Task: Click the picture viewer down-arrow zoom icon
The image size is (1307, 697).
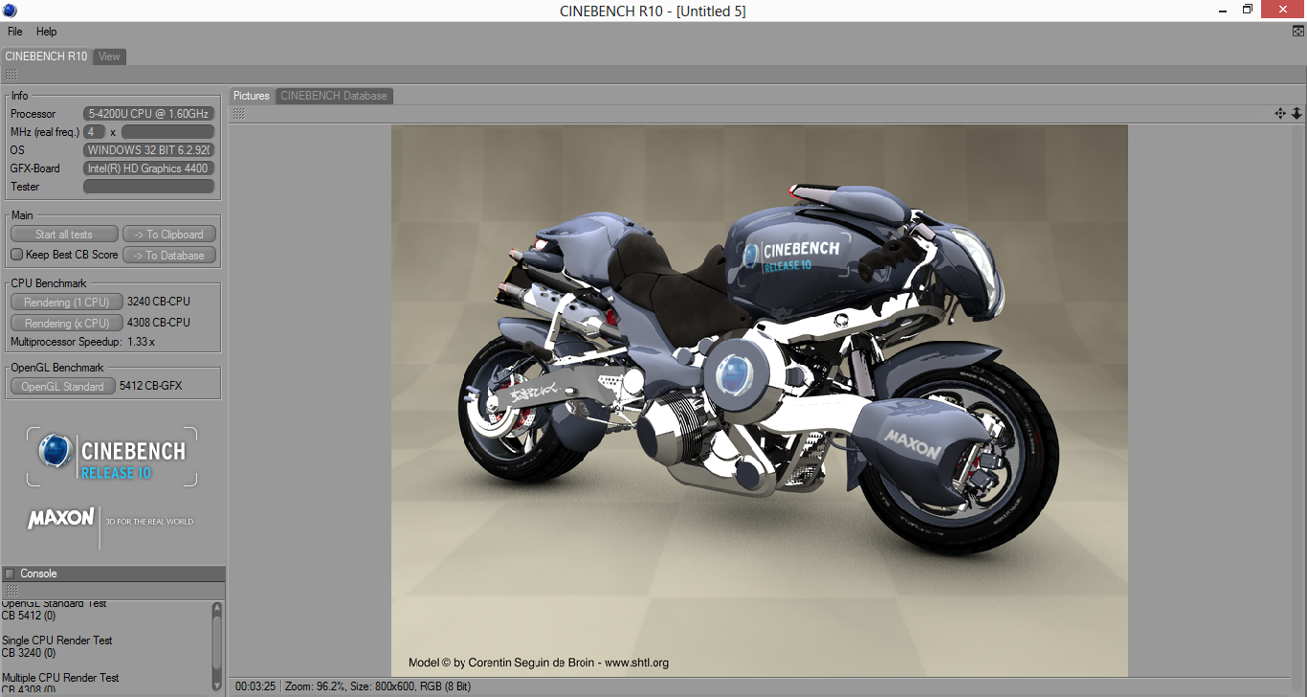Action: click(x=1296, y=113)
